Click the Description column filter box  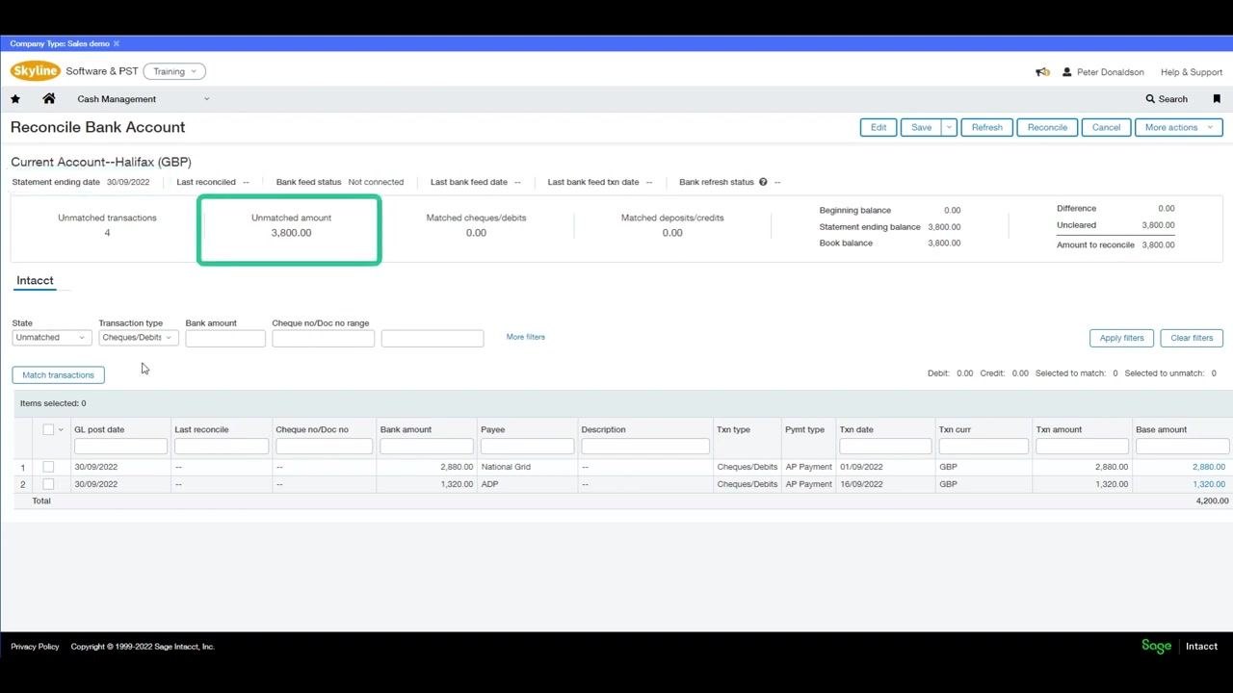(645, 447)
